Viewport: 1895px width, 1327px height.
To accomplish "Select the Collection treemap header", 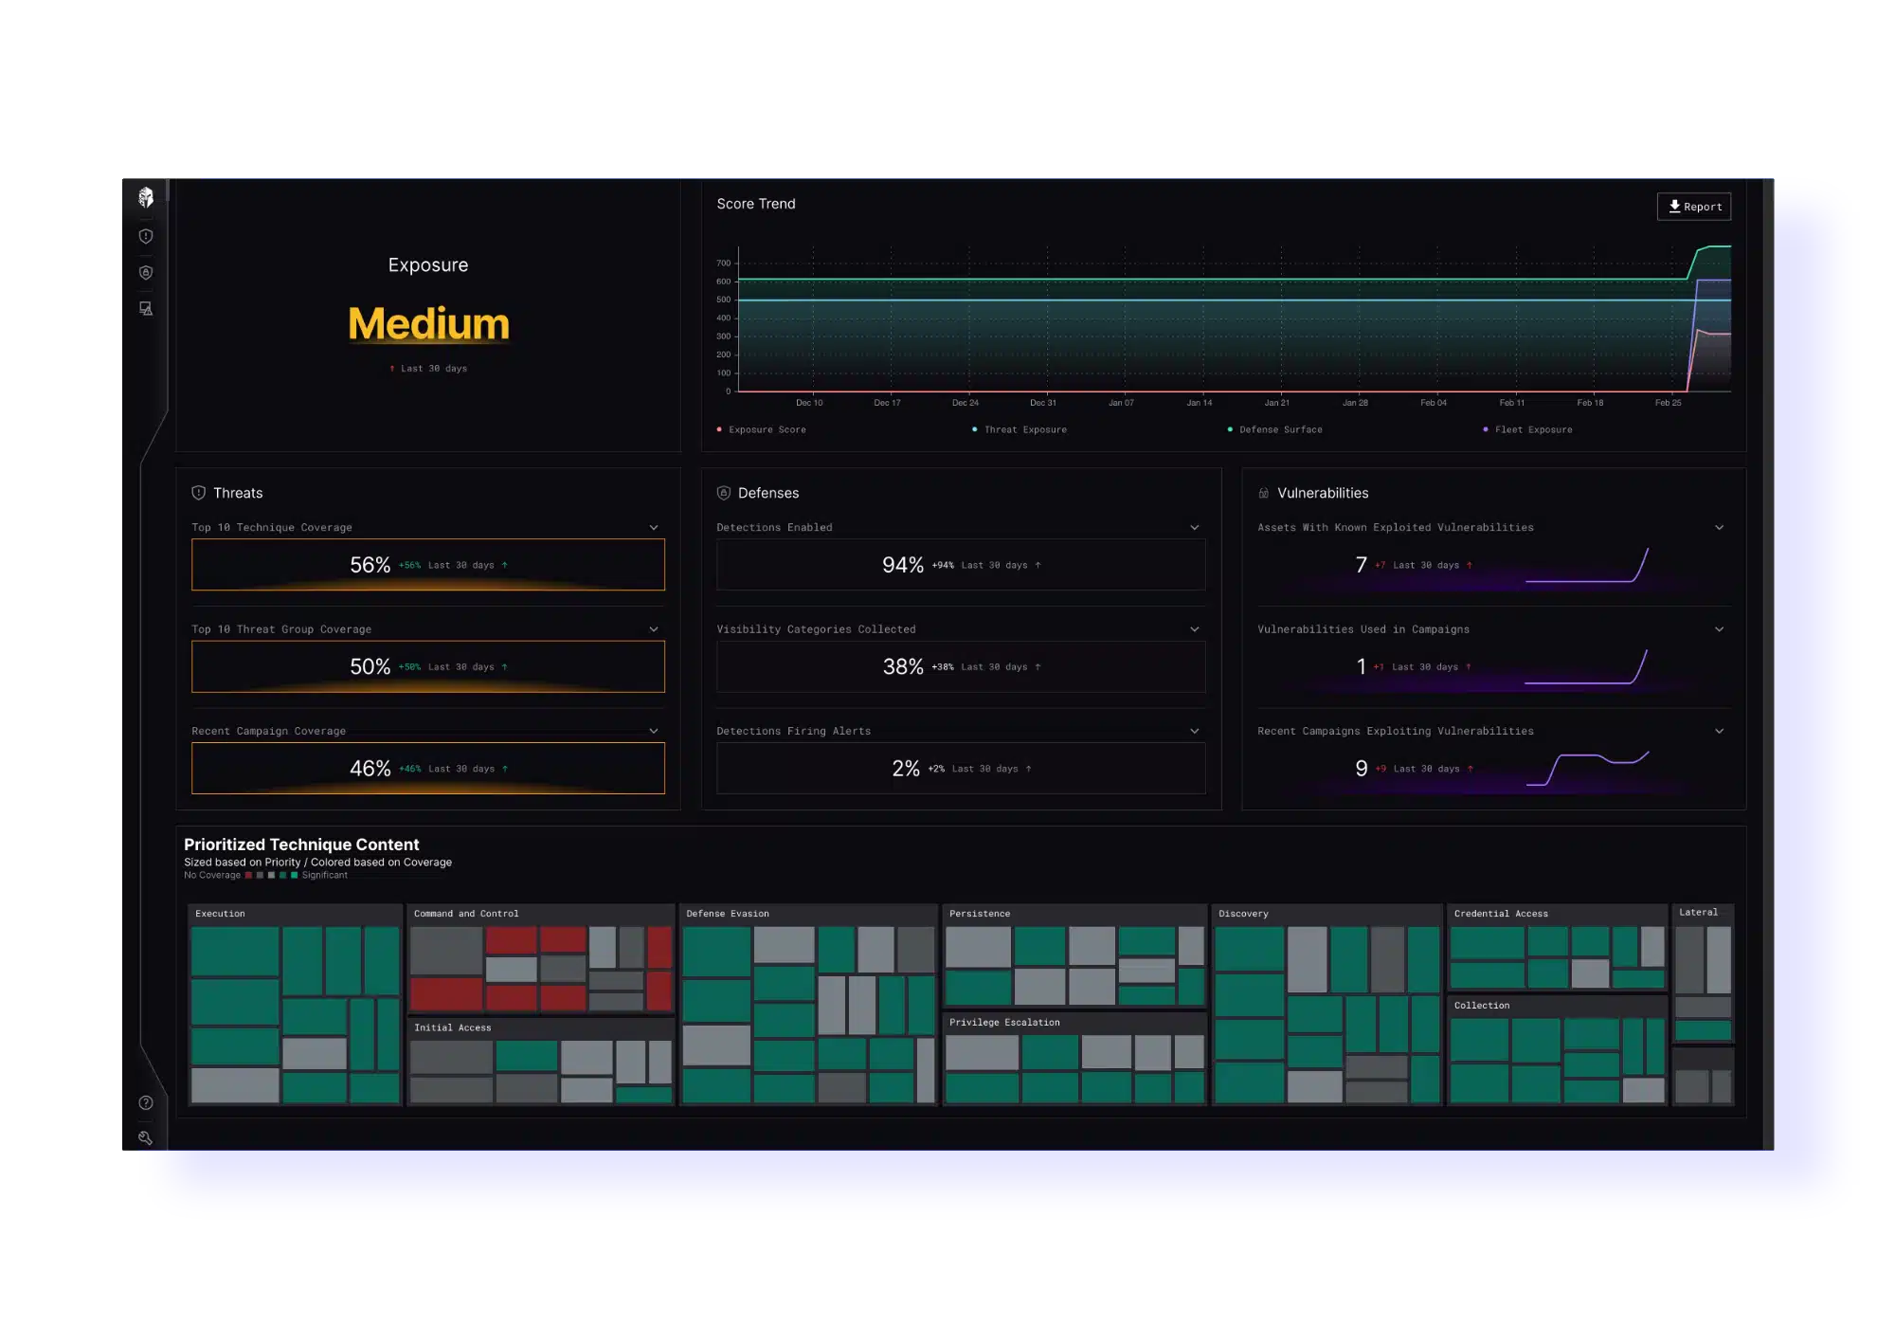I will tap(1482, 1006).
